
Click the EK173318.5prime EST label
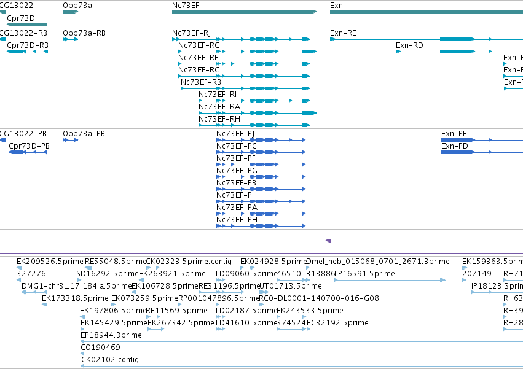tap(75, 298)
